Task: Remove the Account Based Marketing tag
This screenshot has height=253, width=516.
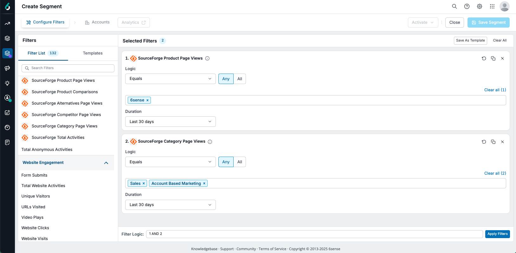Action: 204,184
